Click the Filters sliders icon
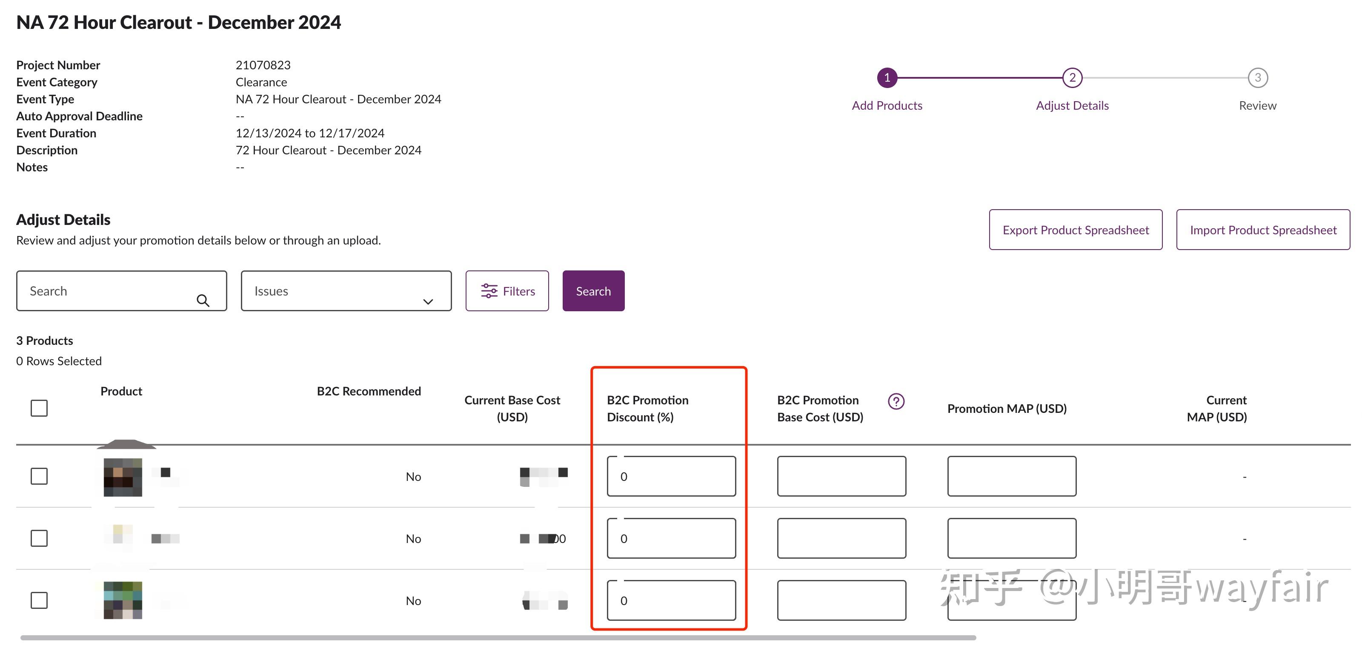Image resolution: width=1362 pixels, height=648 pixels. [x=489, y=290]
